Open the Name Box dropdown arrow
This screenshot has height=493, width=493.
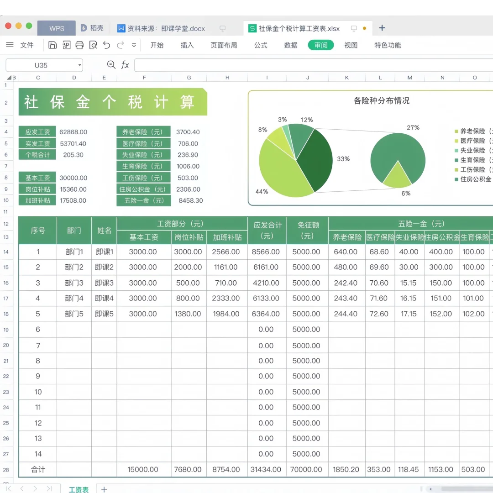pyautogui.click(x=79, y=65)
